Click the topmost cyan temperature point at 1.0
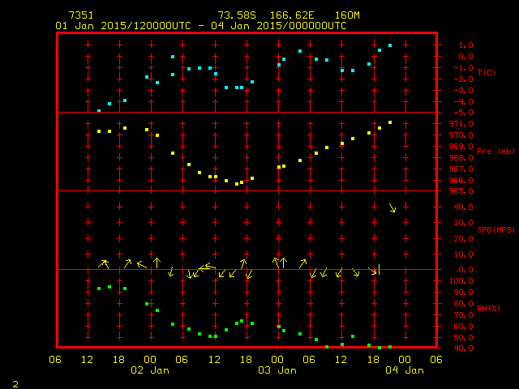Image resolution: width=519 pixels, height=389 pixels. point(390,45)
